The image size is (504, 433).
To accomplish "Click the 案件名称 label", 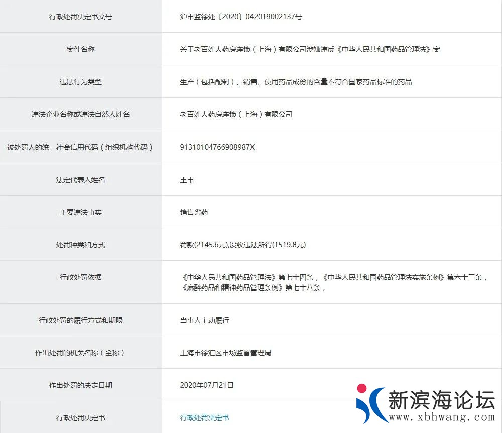I will [81, 49].
